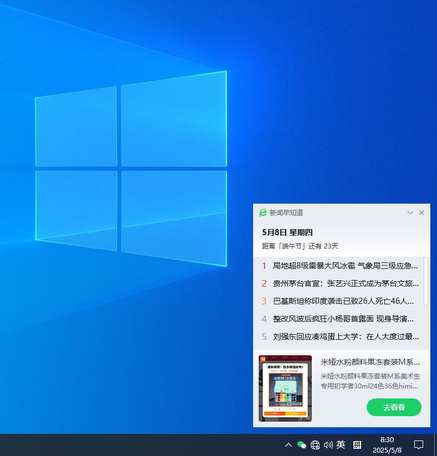This screenshot has width=437, height=456.
Task: Open the ad description mentioning 30ml24色36色
Action: 370,381
